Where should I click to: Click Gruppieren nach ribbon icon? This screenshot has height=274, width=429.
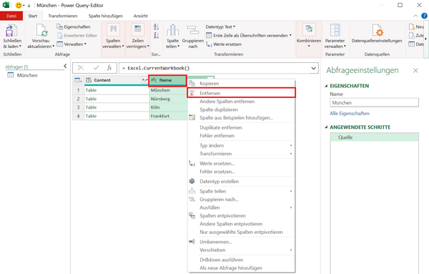(192, 30)
